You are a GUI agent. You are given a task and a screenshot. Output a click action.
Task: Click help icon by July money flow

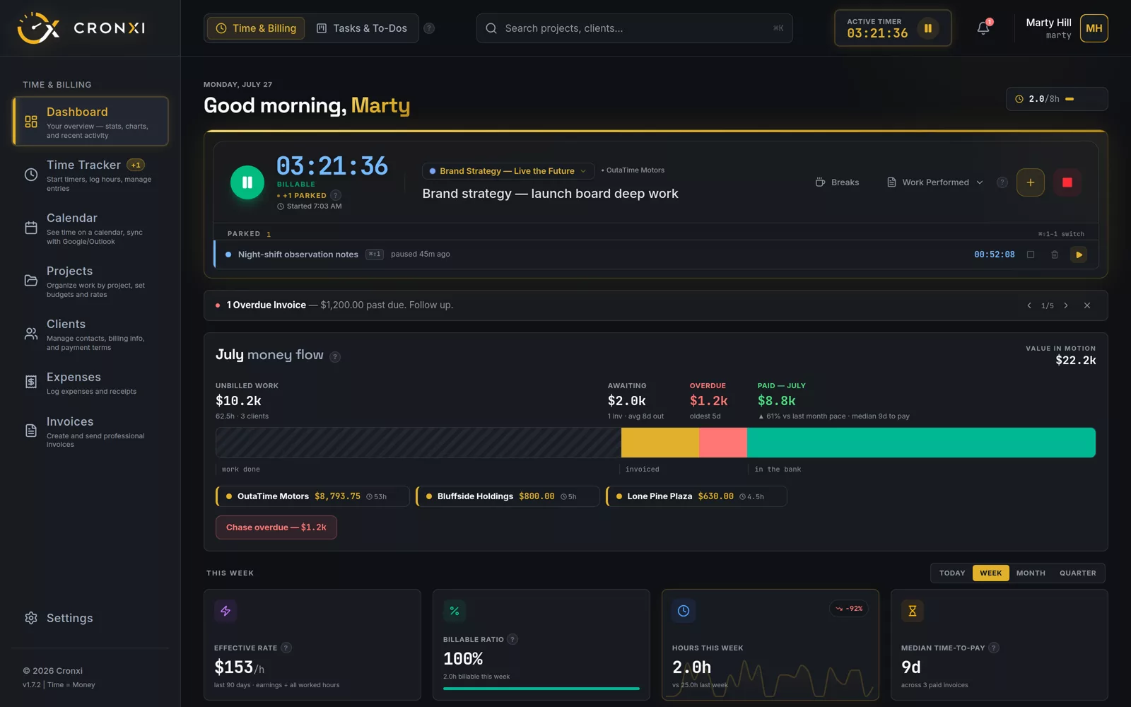coord(335,357)
